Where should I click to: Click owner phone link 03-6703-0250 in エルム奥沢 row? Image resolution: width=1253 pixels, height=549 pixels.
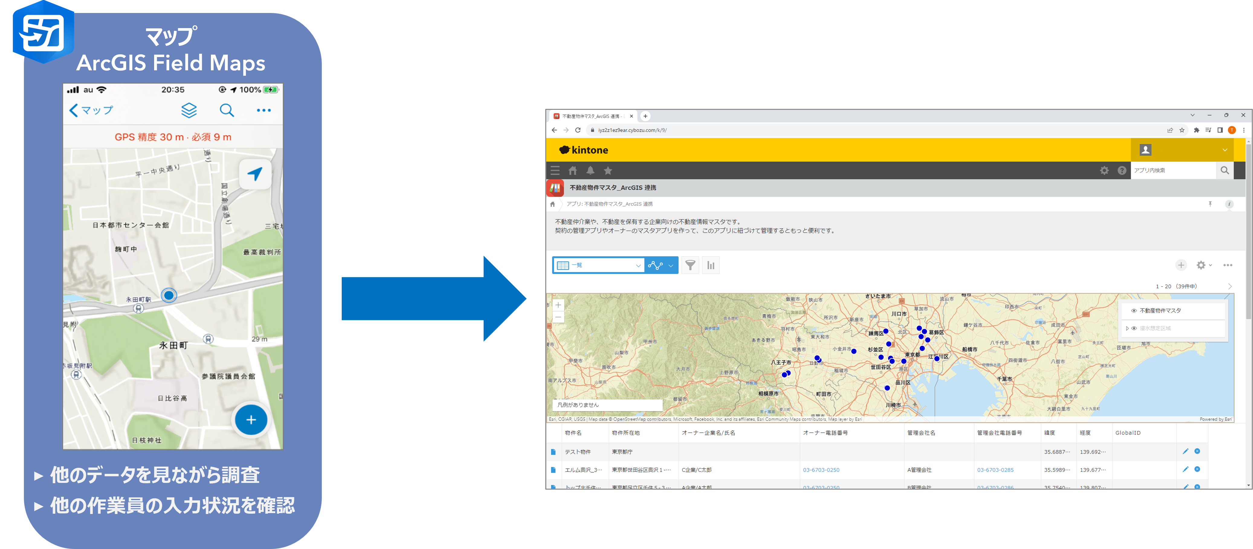coord(821,470)
